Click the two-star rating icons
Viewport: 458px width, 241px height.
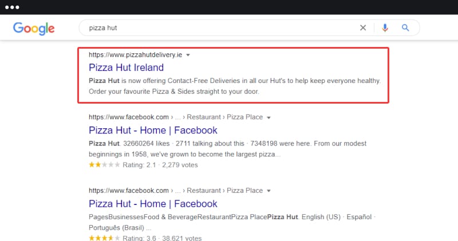pyautogui.click(x=104, y=165)
